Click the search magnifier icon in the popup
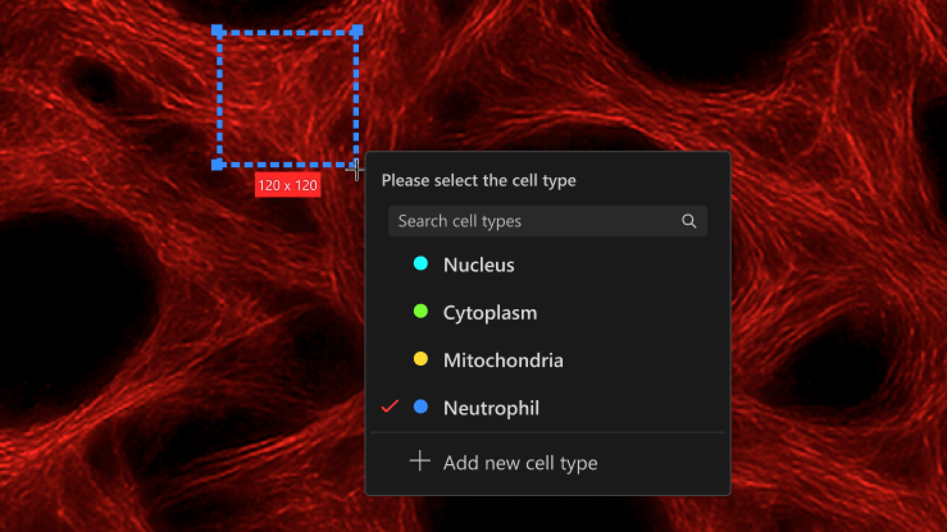The image size is (947, 532). tap(689, 221)
